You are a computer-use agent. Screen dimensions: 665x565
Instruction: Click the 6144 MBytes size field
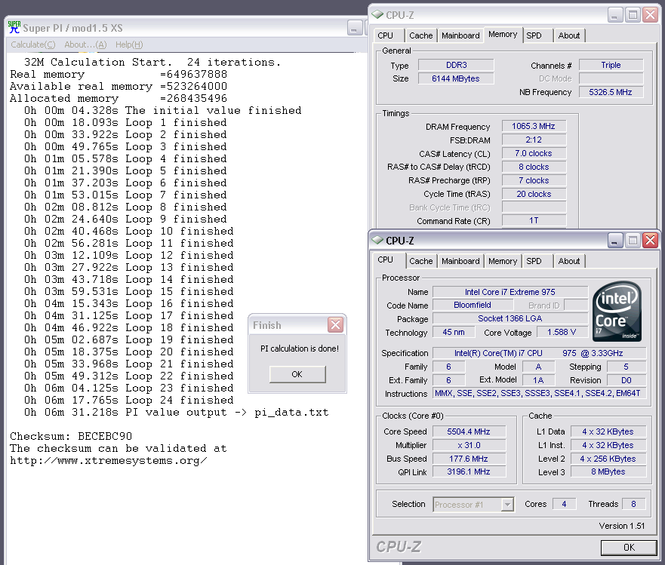click(456, 78)
